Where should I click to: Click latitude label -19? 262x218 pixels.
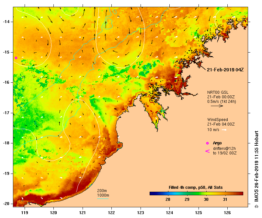[x=6, y=174]
